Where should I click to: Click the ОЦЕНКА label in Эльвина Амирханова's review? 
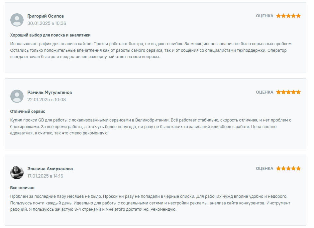tap(264, 169)
